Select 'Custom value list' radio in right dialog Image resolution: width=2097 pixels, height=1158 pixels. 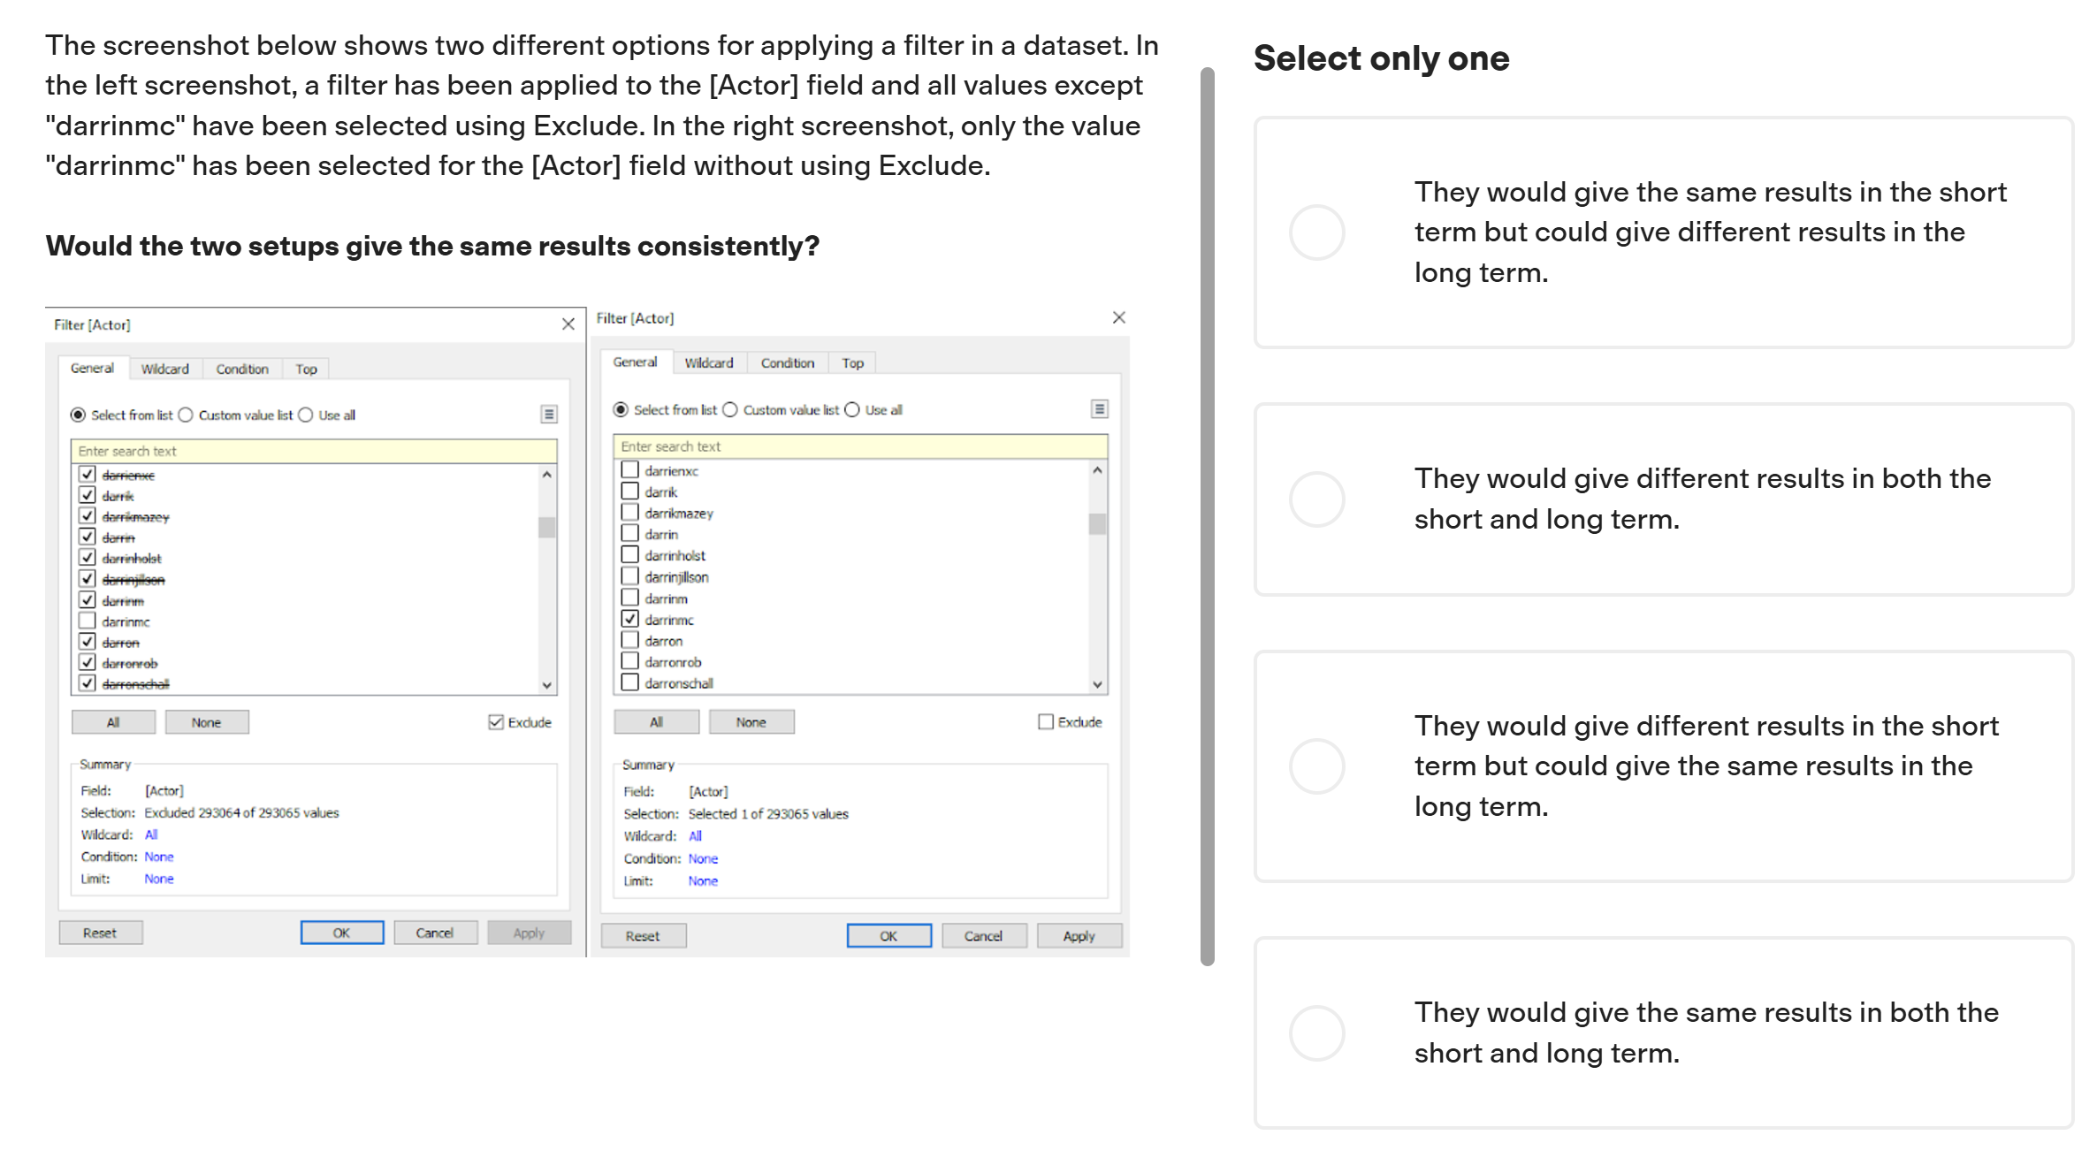tap(730, 409)
